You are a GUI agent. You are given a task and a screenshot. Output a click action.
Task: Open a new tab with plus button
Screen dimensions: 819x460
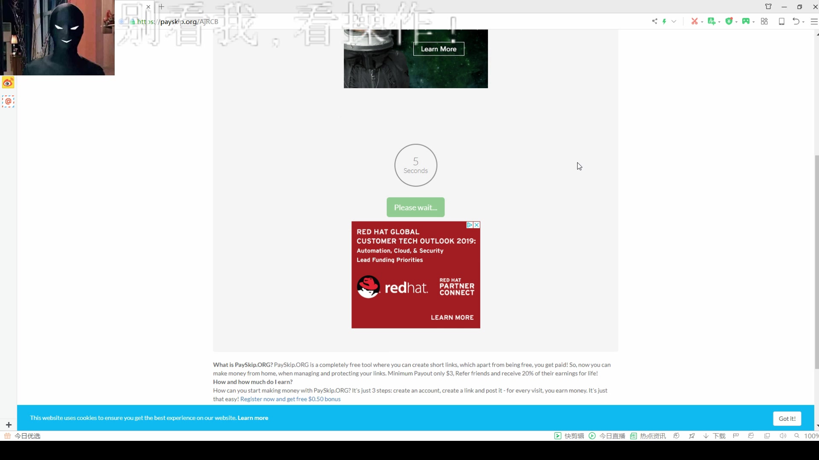(162, 7)
